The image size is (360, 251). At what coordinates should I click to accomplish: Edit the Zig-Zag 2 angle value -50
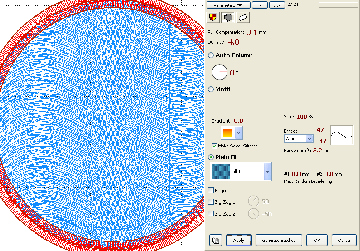[x=267, y=214]
